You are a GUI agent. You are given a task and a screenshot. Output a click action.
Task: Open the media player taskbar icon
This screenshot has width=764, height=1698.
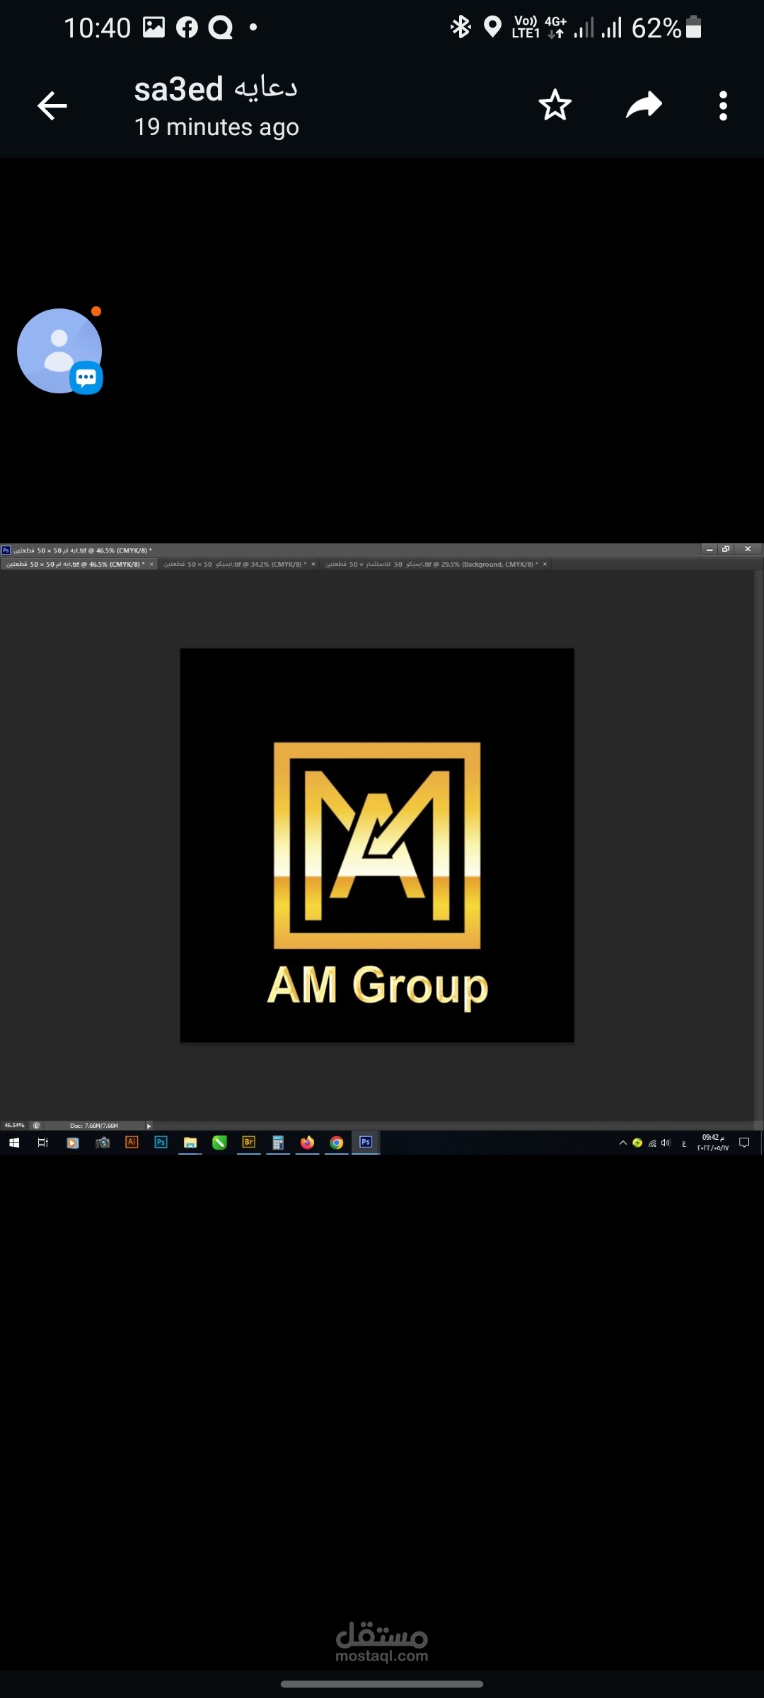pyautogui.click(x=72, y=1143)
